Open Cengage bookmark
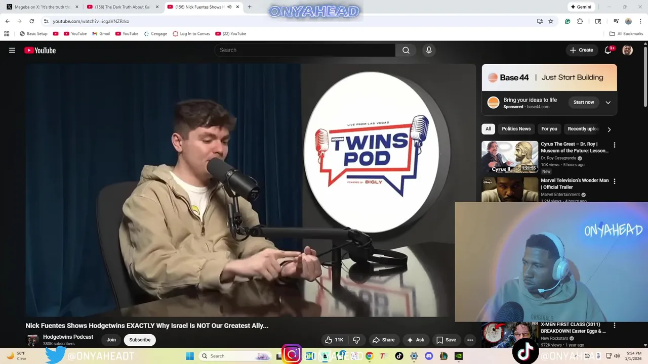 point(155,34)
